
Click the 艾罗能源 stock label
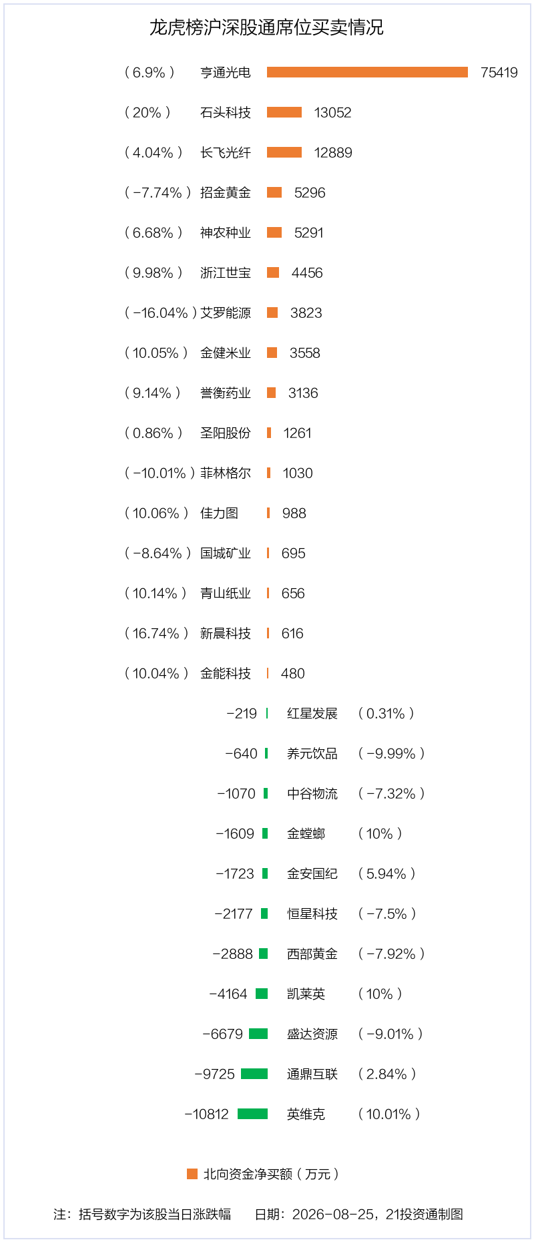[226, 313]
